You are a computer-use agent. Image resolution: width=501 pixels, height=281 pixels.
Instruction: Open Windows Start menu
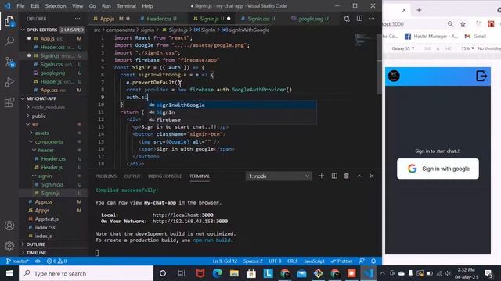pos(9,273)
